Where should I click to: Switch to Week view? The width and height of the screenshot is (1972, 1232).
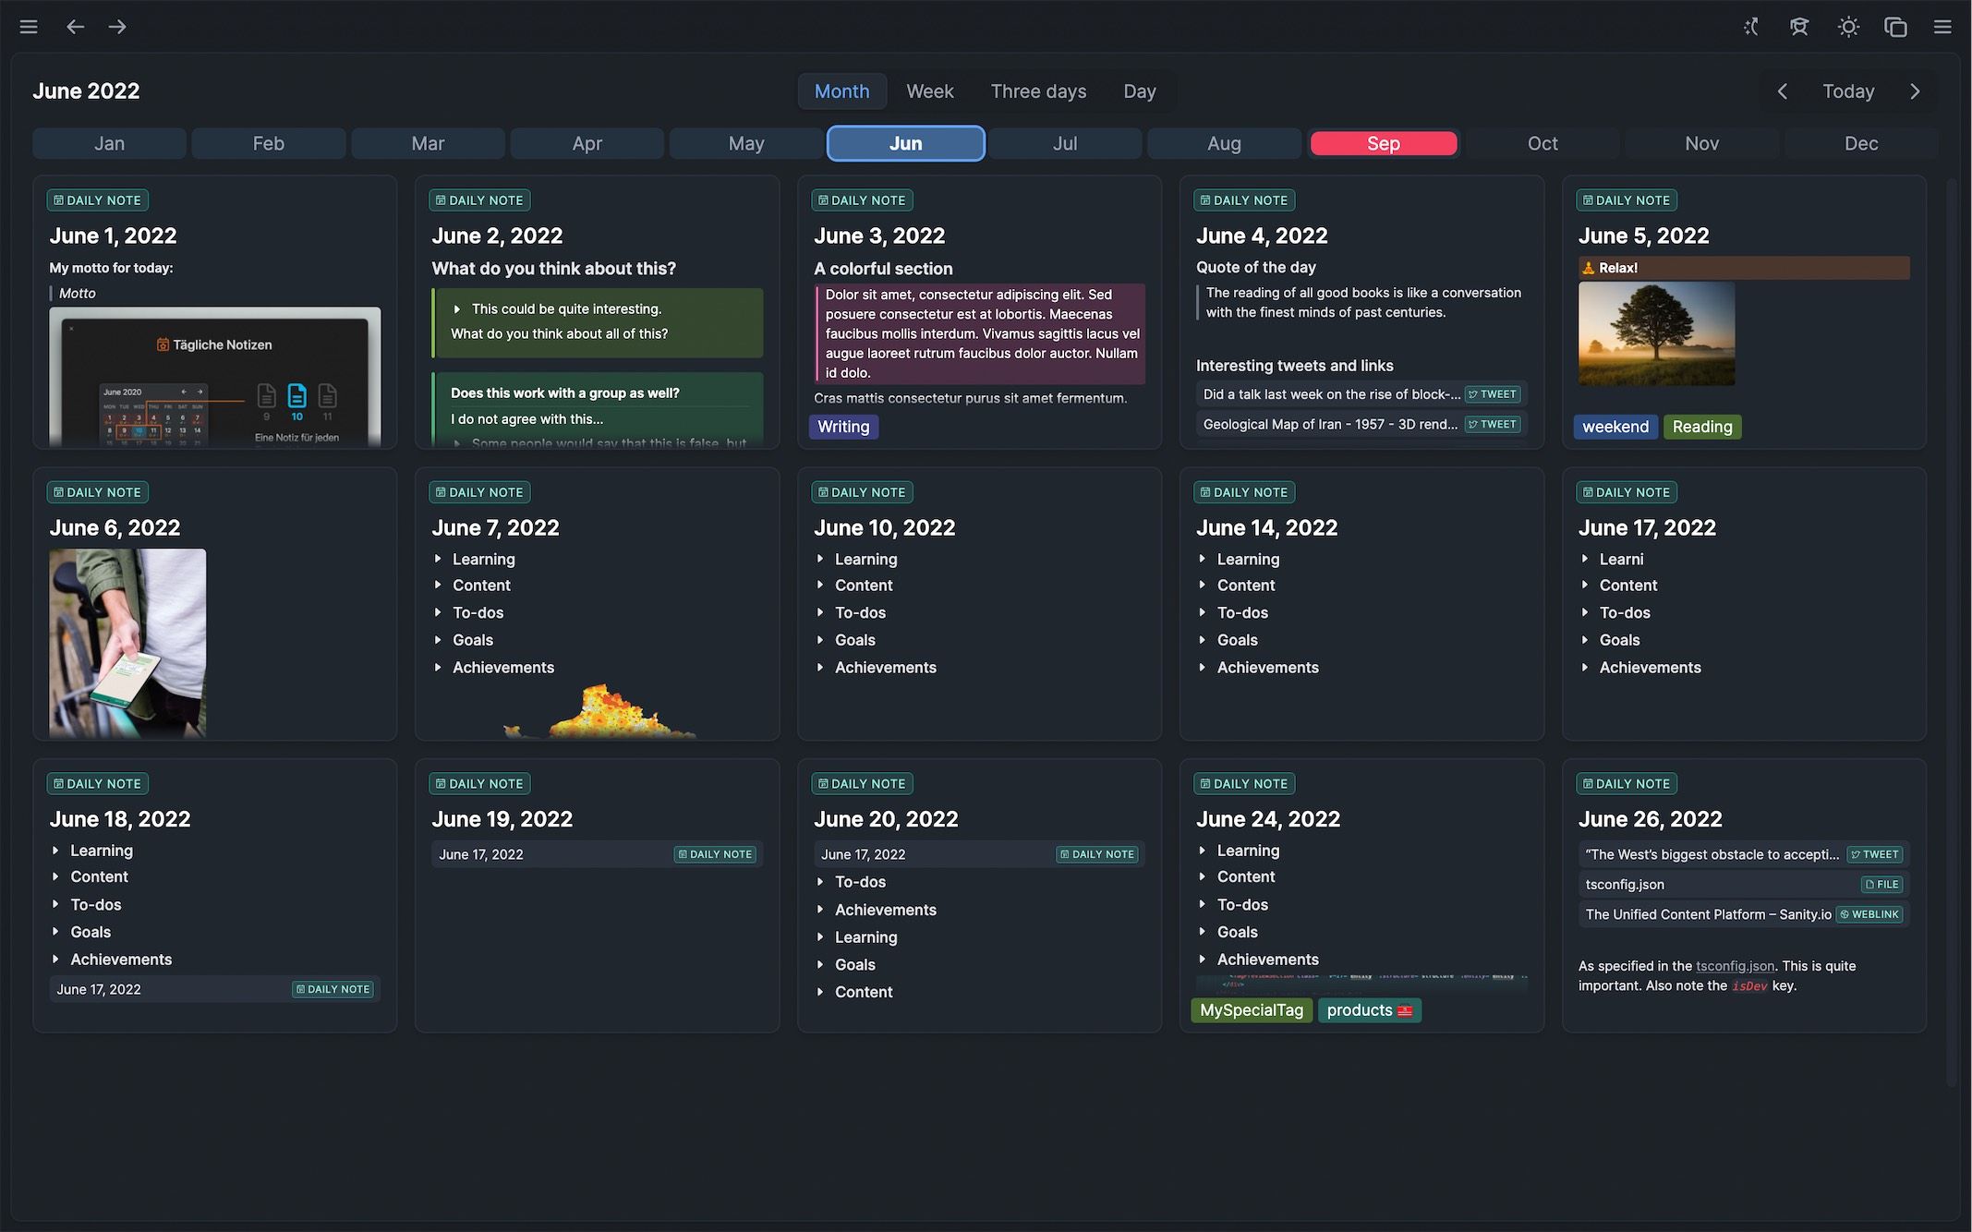pyautogui.click(x=929, y=91)
